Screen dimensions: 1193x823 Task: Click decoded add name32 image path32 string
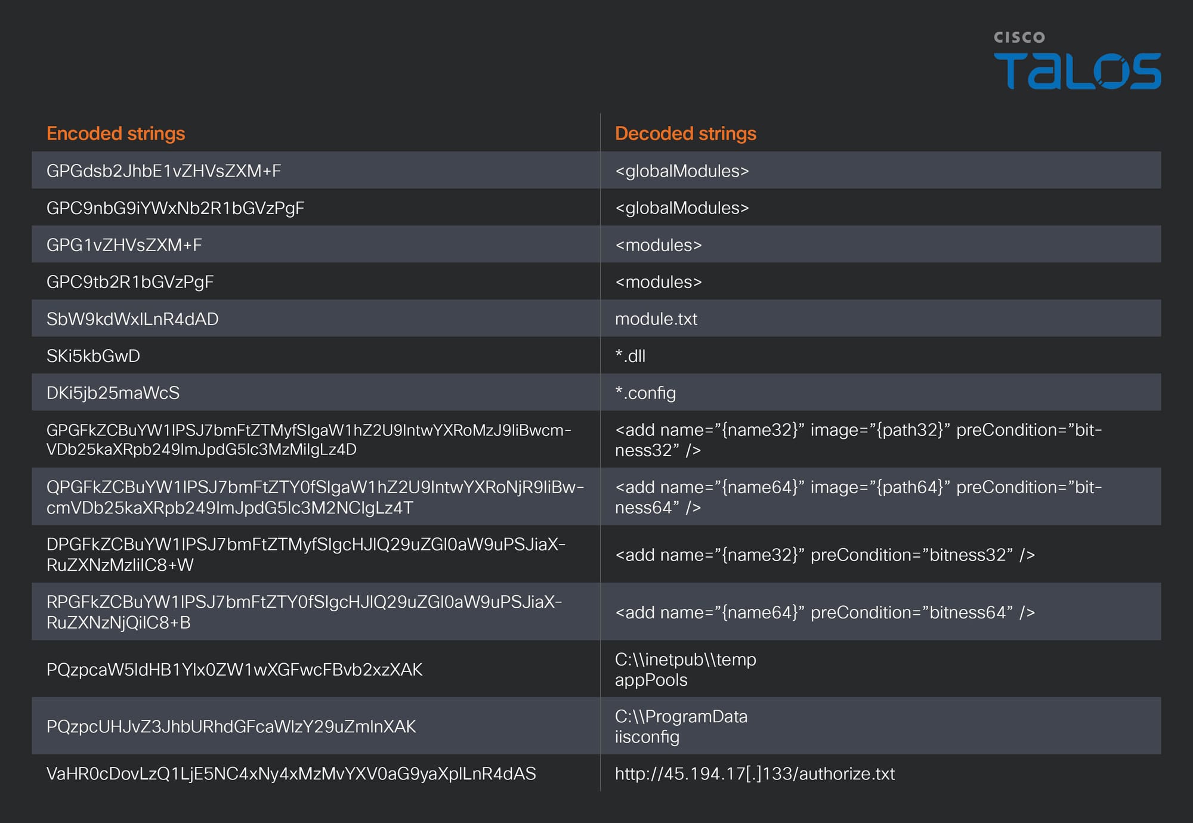tap(858, 440)
